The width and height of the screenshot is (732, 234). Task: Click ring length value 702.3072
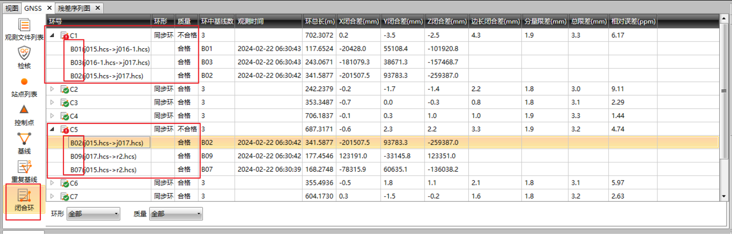[319, 35]
